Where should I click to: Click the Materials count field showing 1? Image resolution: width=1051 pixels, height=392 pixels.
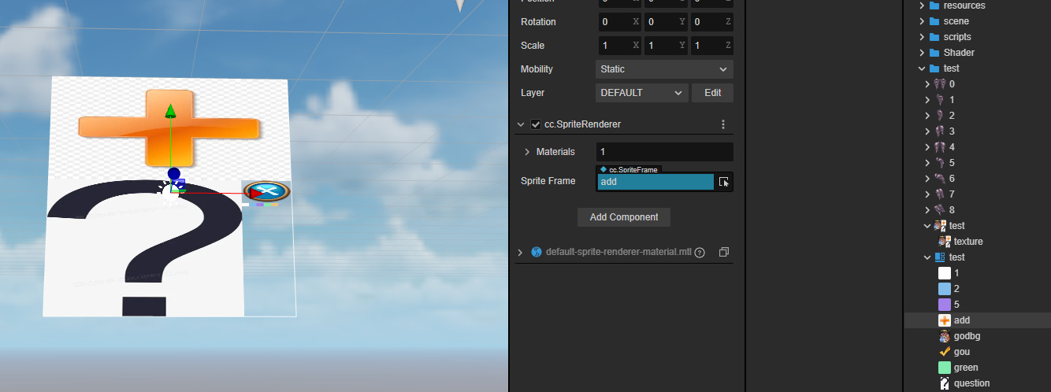664,152
